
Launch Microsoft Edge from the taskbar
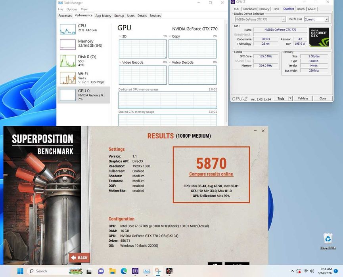coord(124,271)
